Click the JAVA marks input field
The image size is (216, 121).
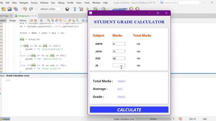coord(118,51)
